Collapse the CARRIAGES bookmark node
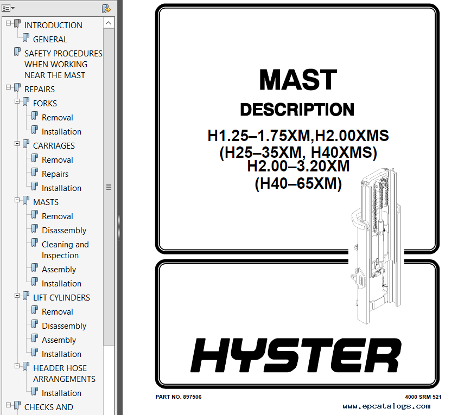The height and width of the screenshot is (415, 458). 17,144
